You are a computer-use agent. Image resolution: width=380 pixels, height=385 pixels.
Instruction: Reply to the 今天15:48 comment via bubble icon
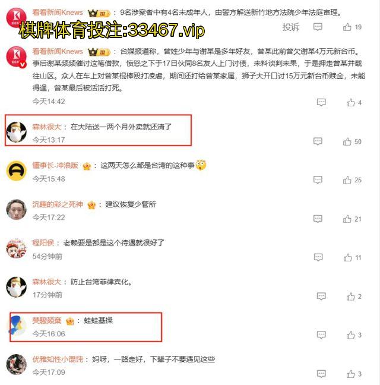point(318,180)
